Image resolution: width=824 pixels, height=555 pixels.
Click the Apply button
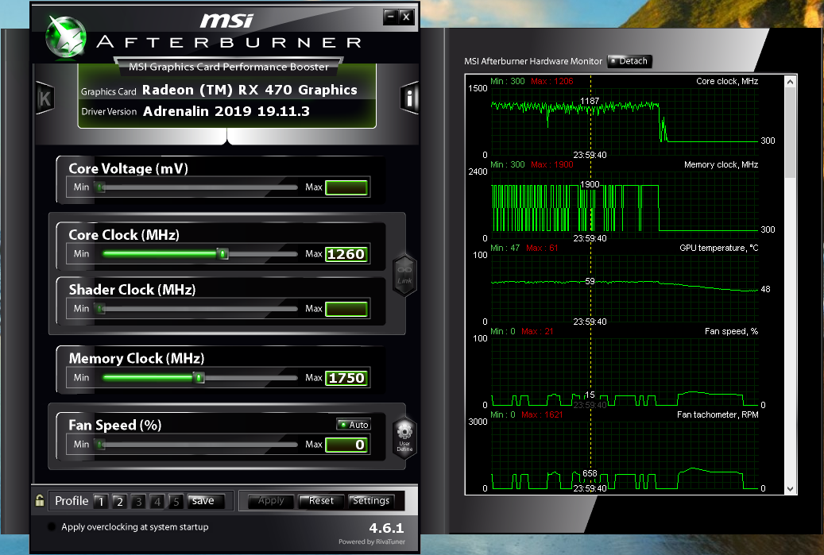(271, 501)
